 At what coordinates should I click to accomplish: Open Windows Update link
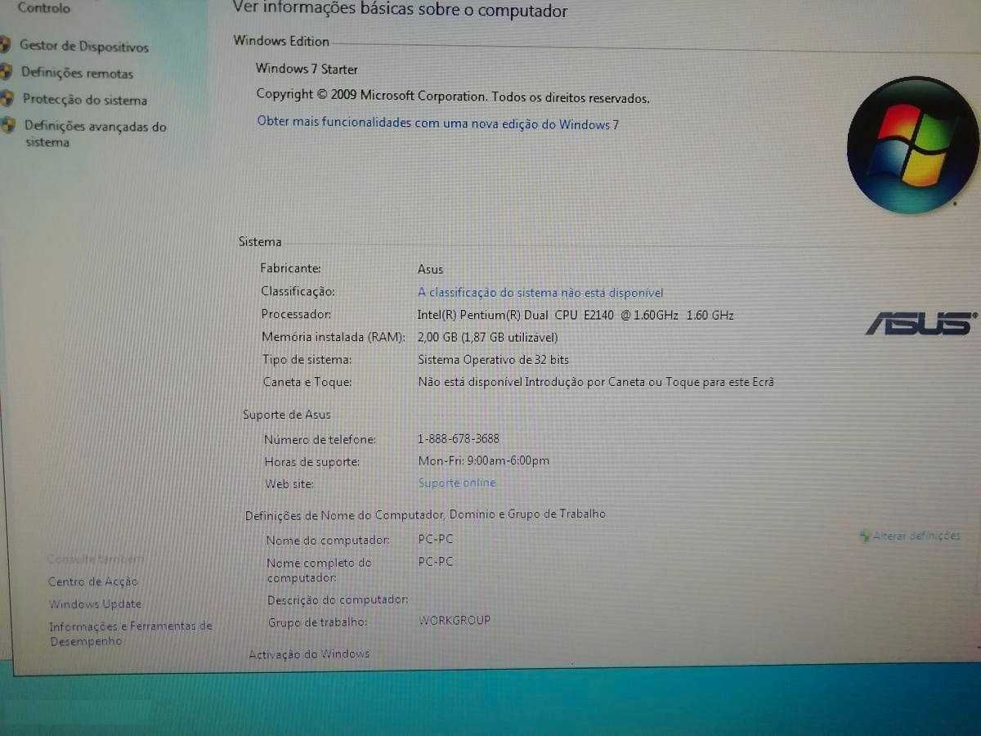click(95, 604)
